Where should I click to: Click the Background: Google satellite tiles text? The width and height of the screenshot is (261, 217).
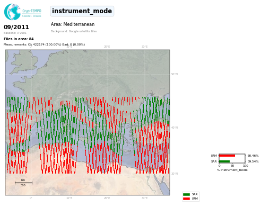74,31
